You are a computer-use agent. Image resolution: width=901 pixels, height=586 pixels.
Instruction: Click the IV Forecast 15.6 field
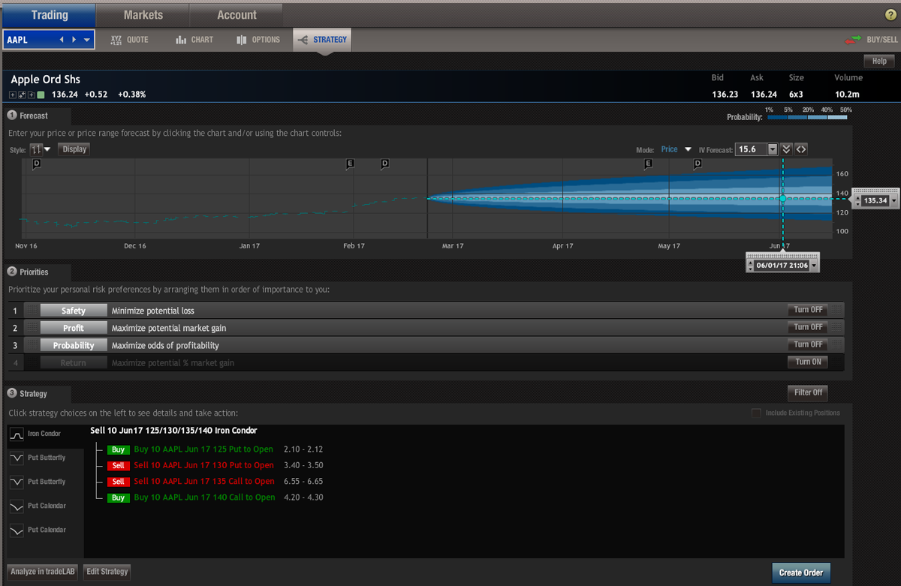click(752, 149)
